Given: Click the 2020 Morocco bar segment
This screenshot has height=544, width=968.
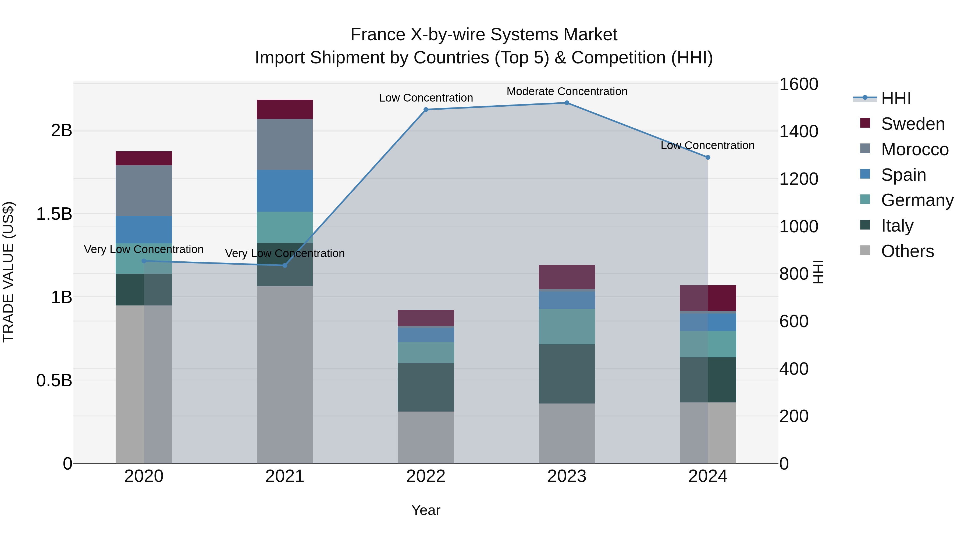Looking at the screenshot, I should coord(144,191).
